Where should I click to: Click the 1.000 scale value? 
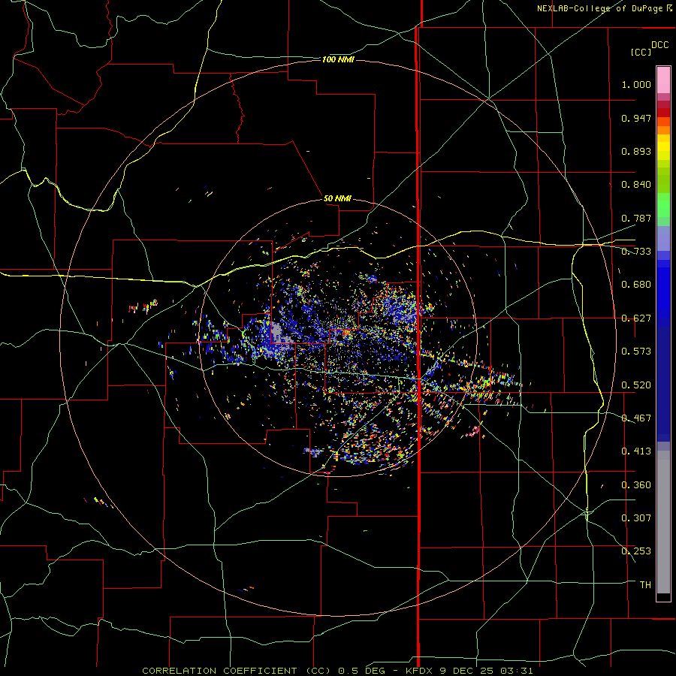click(636, 84)
